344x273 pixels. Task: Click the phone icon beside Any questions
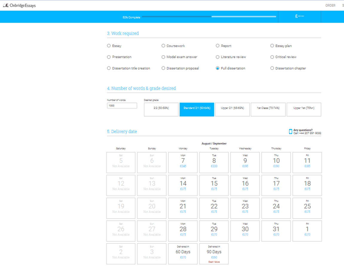291,132
